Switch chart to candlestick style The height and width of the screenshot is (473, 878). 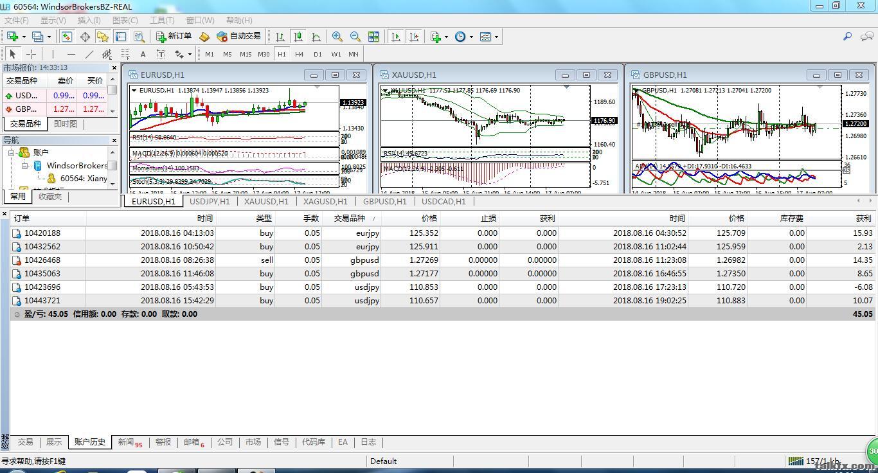(298, 37)
